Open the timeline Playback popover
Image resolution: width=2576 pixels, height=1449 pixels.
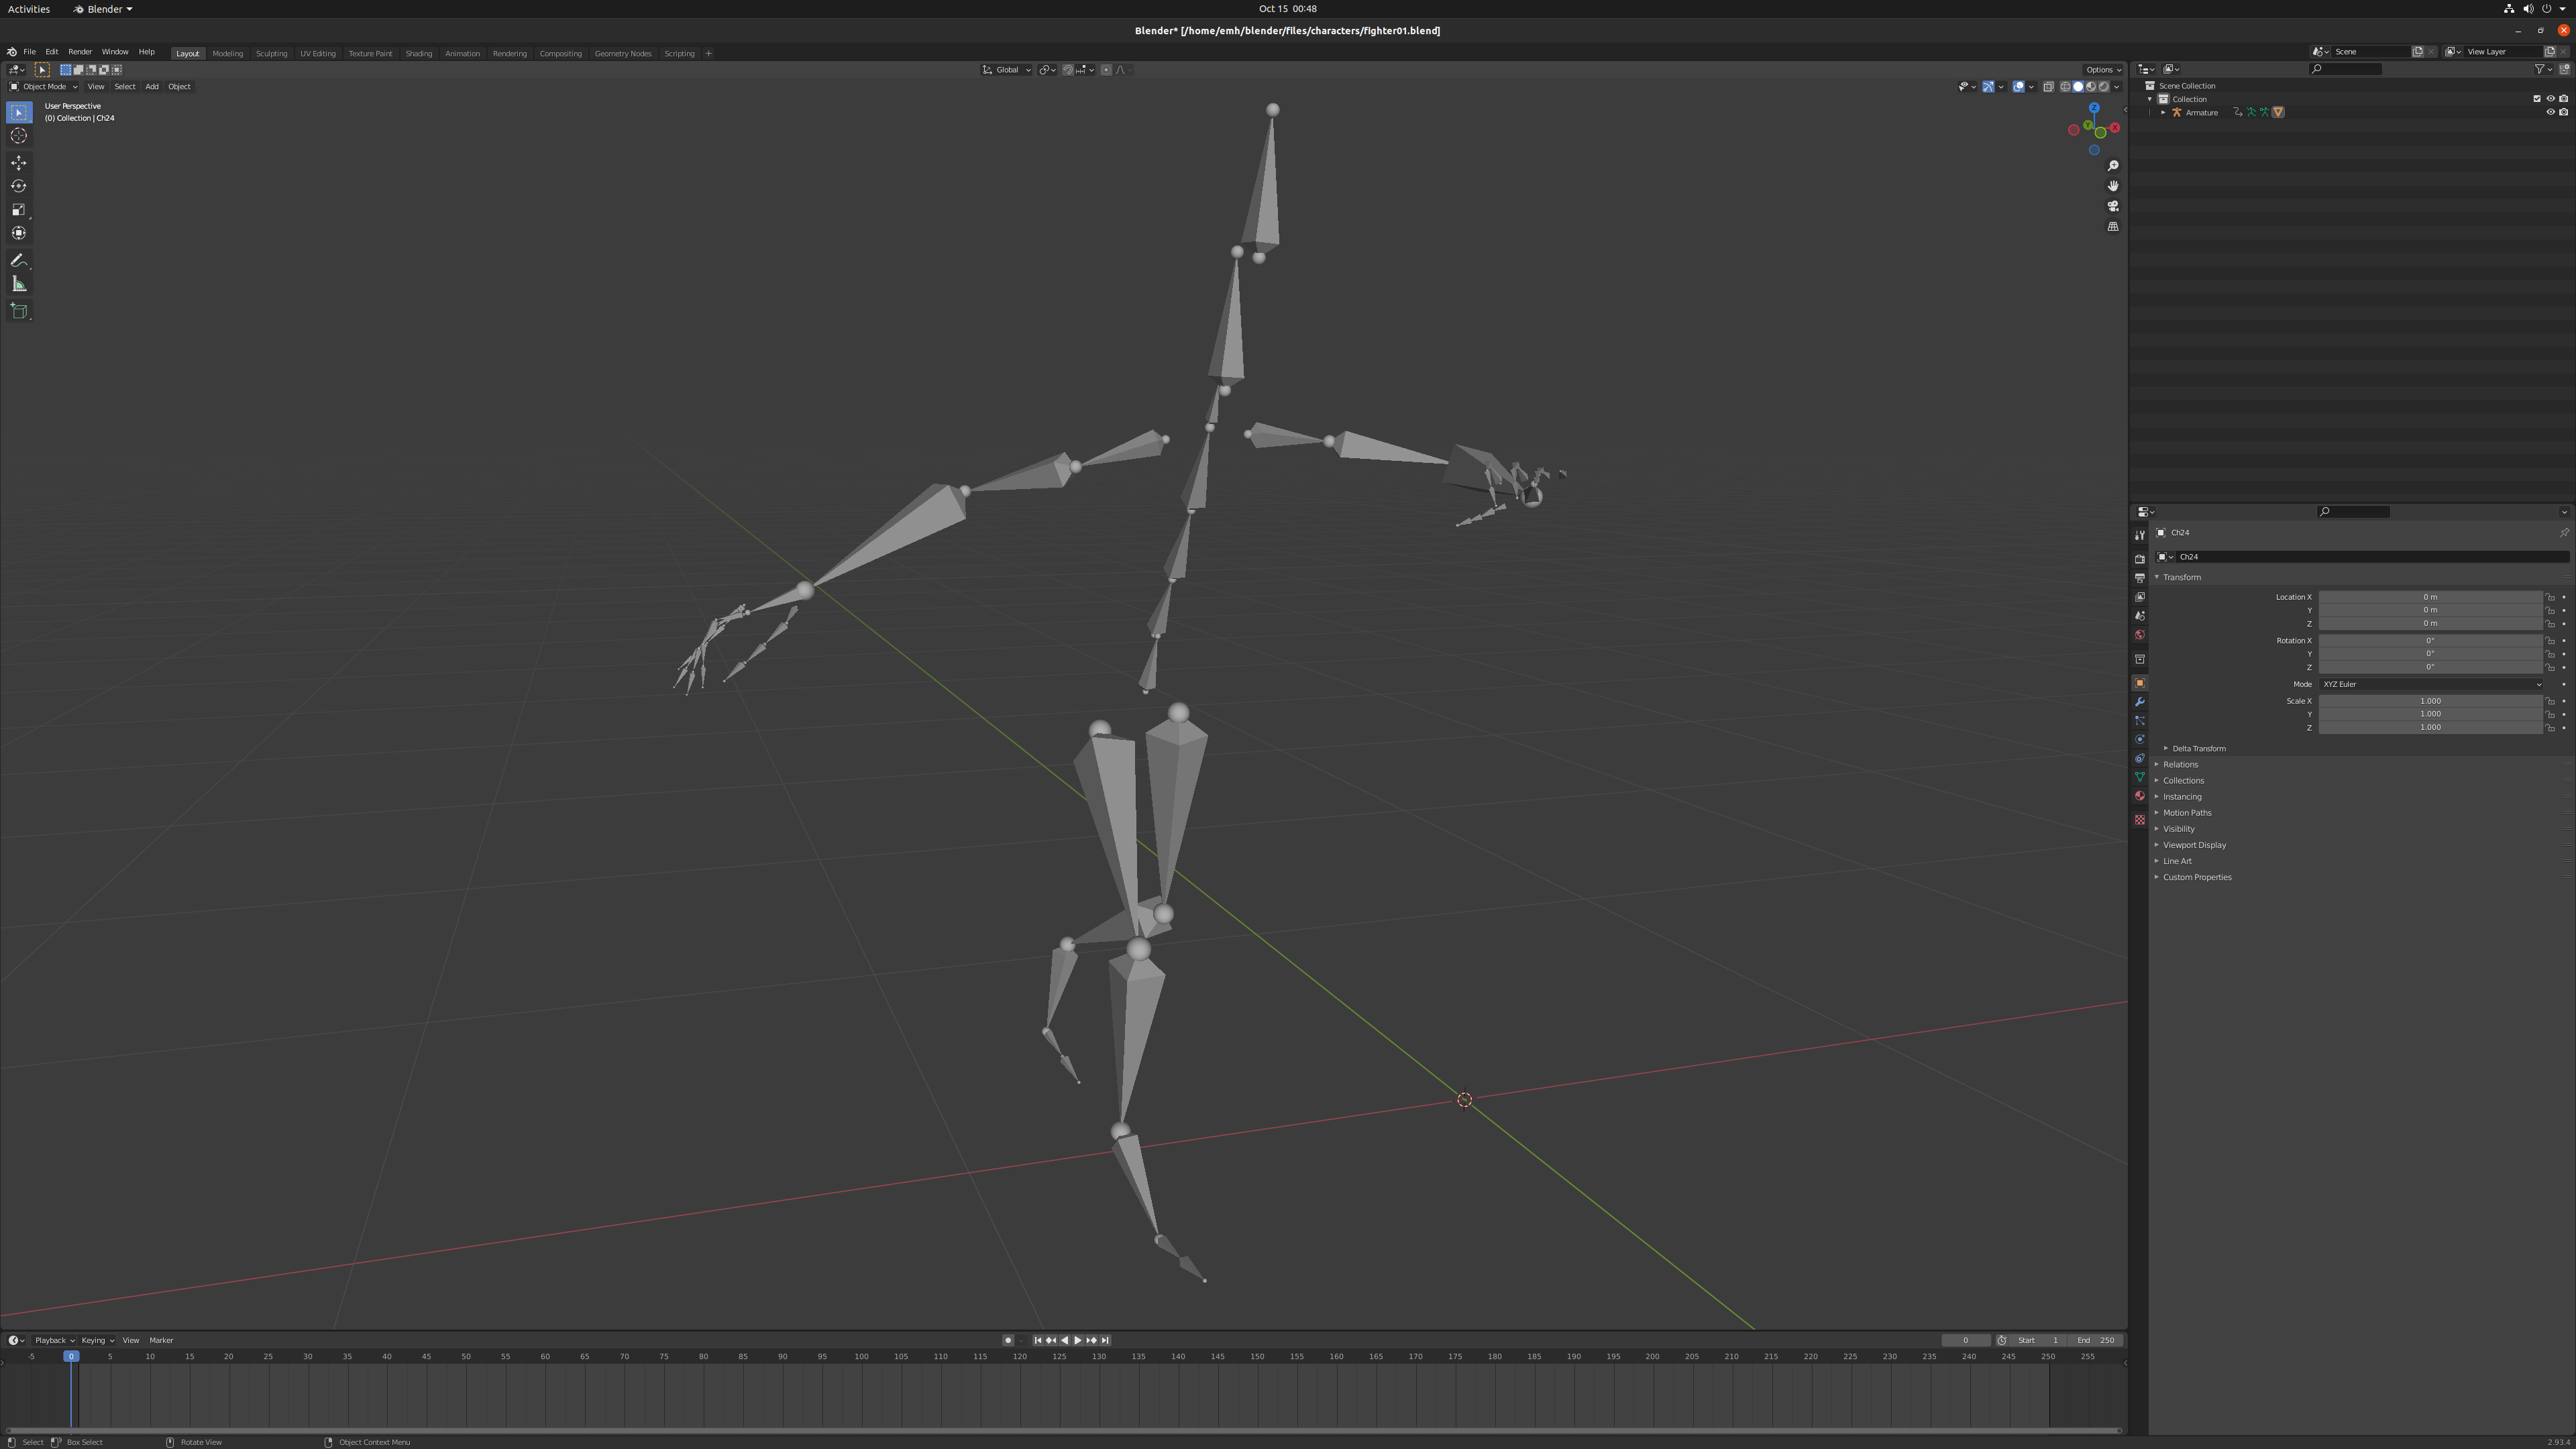[x=54, y=1341]
